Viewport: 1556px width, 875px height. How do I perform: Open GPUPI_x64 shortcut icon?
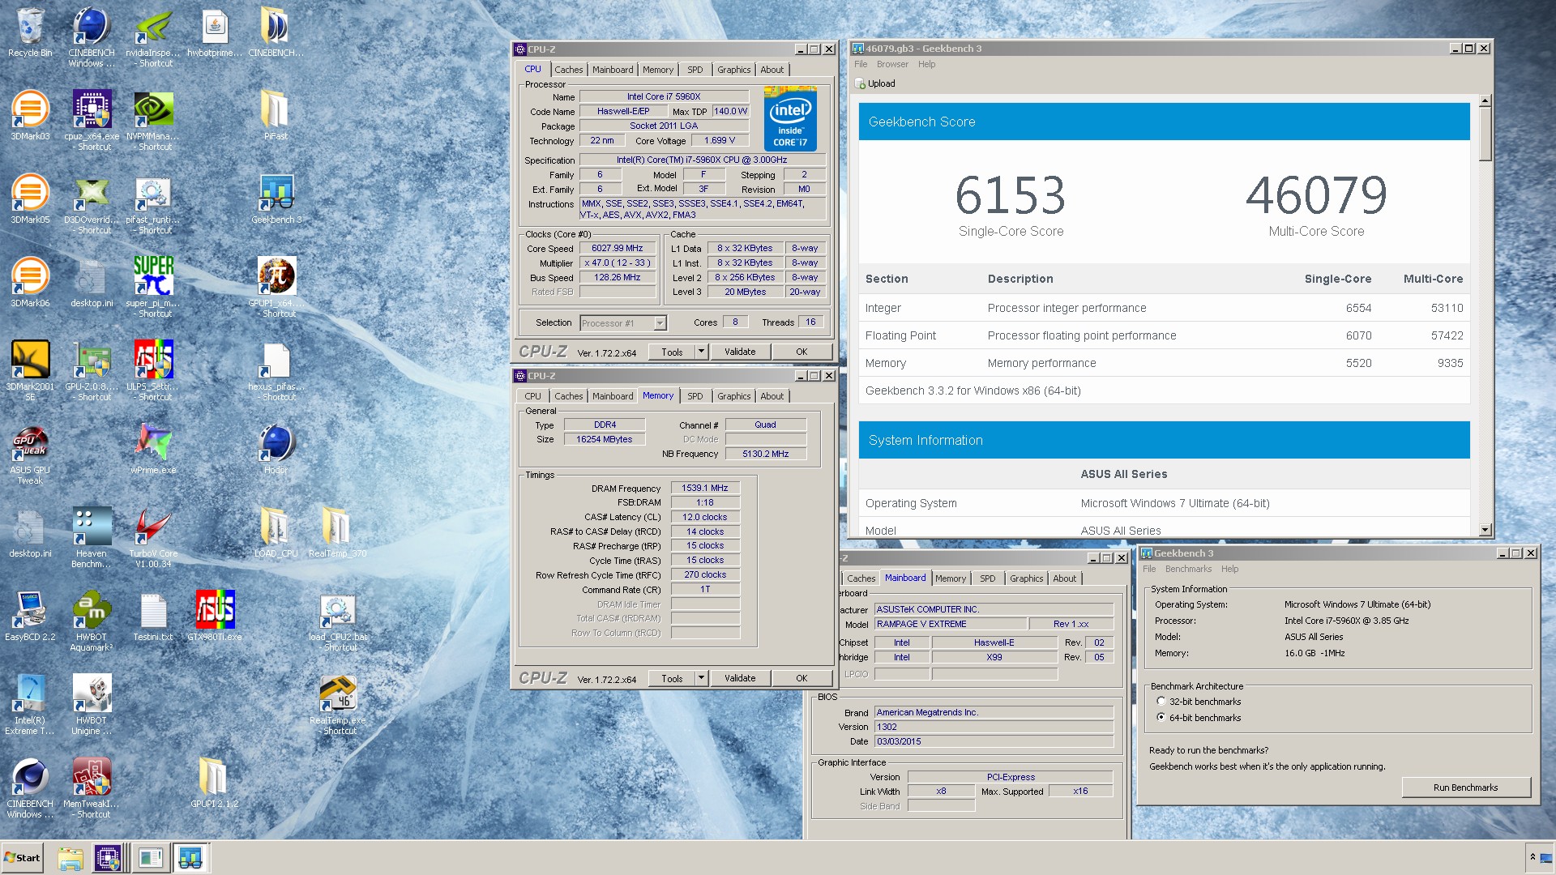pyautogui.click(x=276, y=287)
